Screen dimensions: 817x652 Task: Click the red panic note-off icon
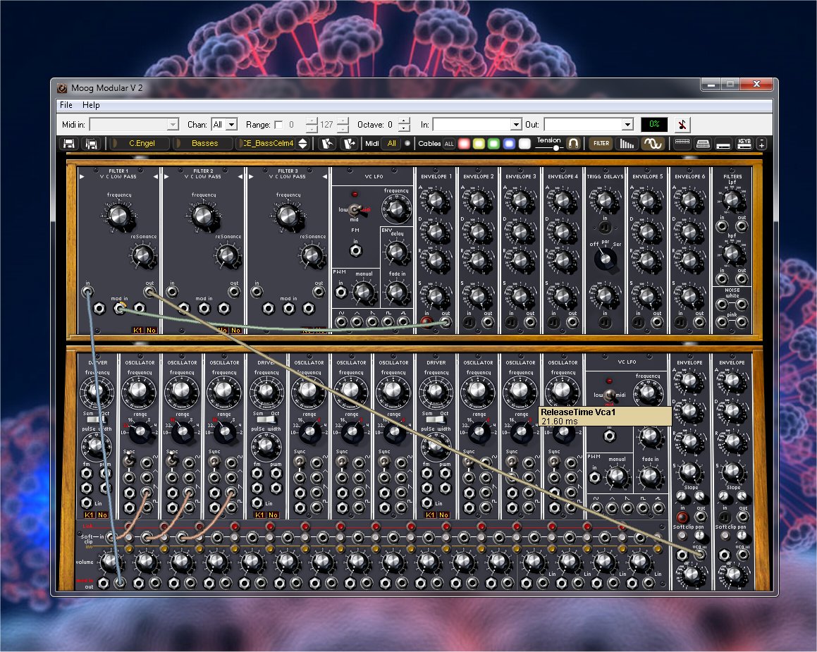pos(682,125)
